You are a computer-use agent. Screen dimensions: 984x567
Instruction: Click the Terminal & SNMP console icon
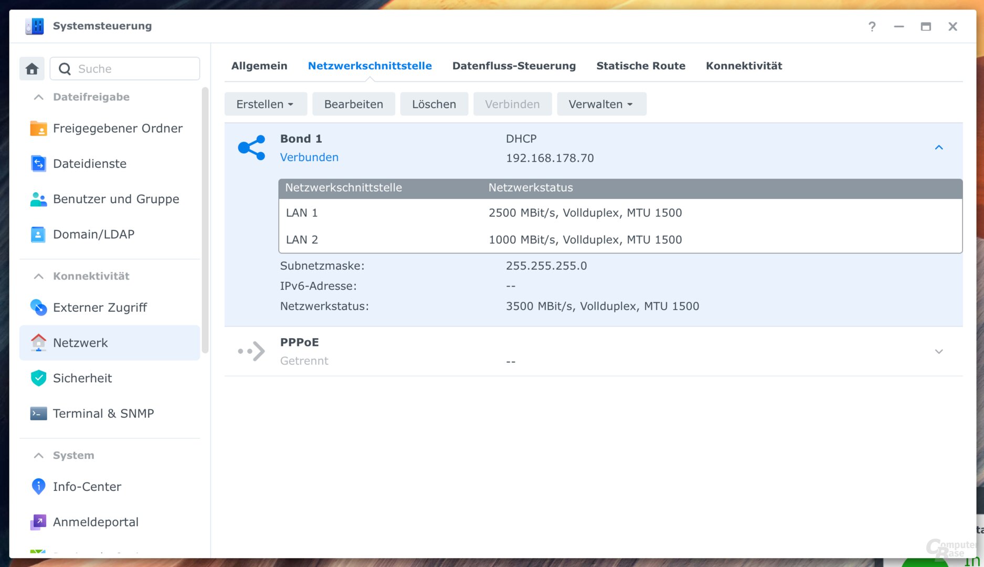38,413
